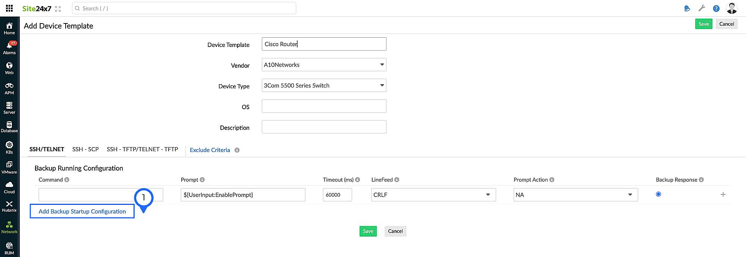Select the Backup Response radio button
Viewport: 746px width, 257px height.
tap(658, 194)
